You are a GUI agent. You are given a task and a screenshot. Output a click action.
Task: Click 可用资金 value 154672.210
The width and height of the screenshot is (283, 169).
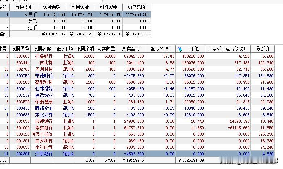coord(82,14)
